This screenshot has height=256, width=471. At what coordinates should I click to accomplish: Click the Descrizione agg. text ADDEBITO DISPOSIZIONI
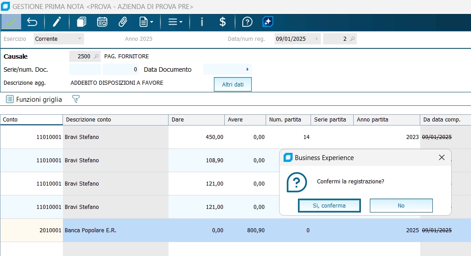[117, 83]
